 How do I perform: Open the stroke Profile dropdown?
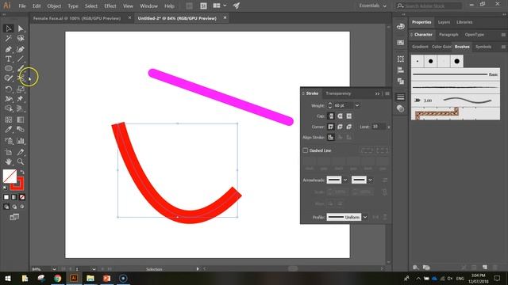click(365, 217)
